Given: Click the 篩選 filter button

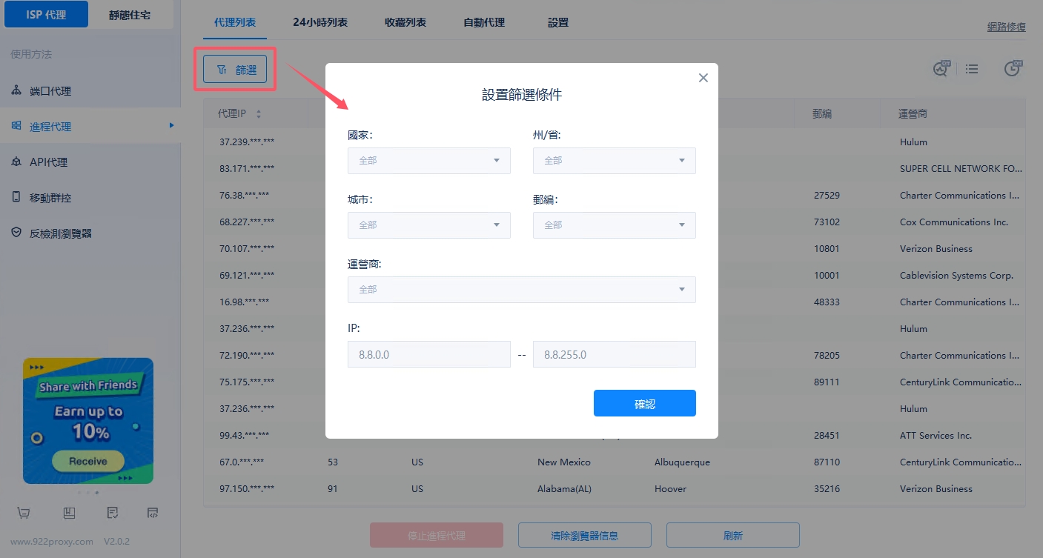Looking at the screenshot, I should 235,70.
